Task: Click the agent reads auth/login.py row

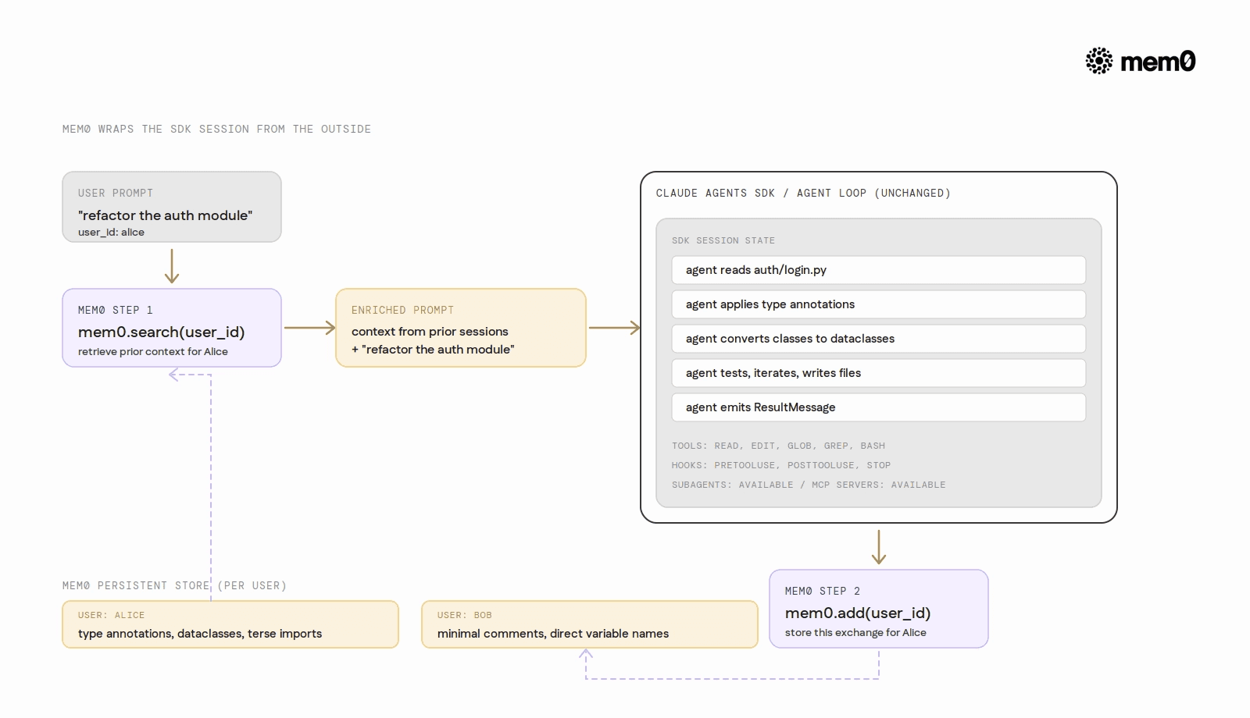Action: pyautogui.click(x=879, y=270)
